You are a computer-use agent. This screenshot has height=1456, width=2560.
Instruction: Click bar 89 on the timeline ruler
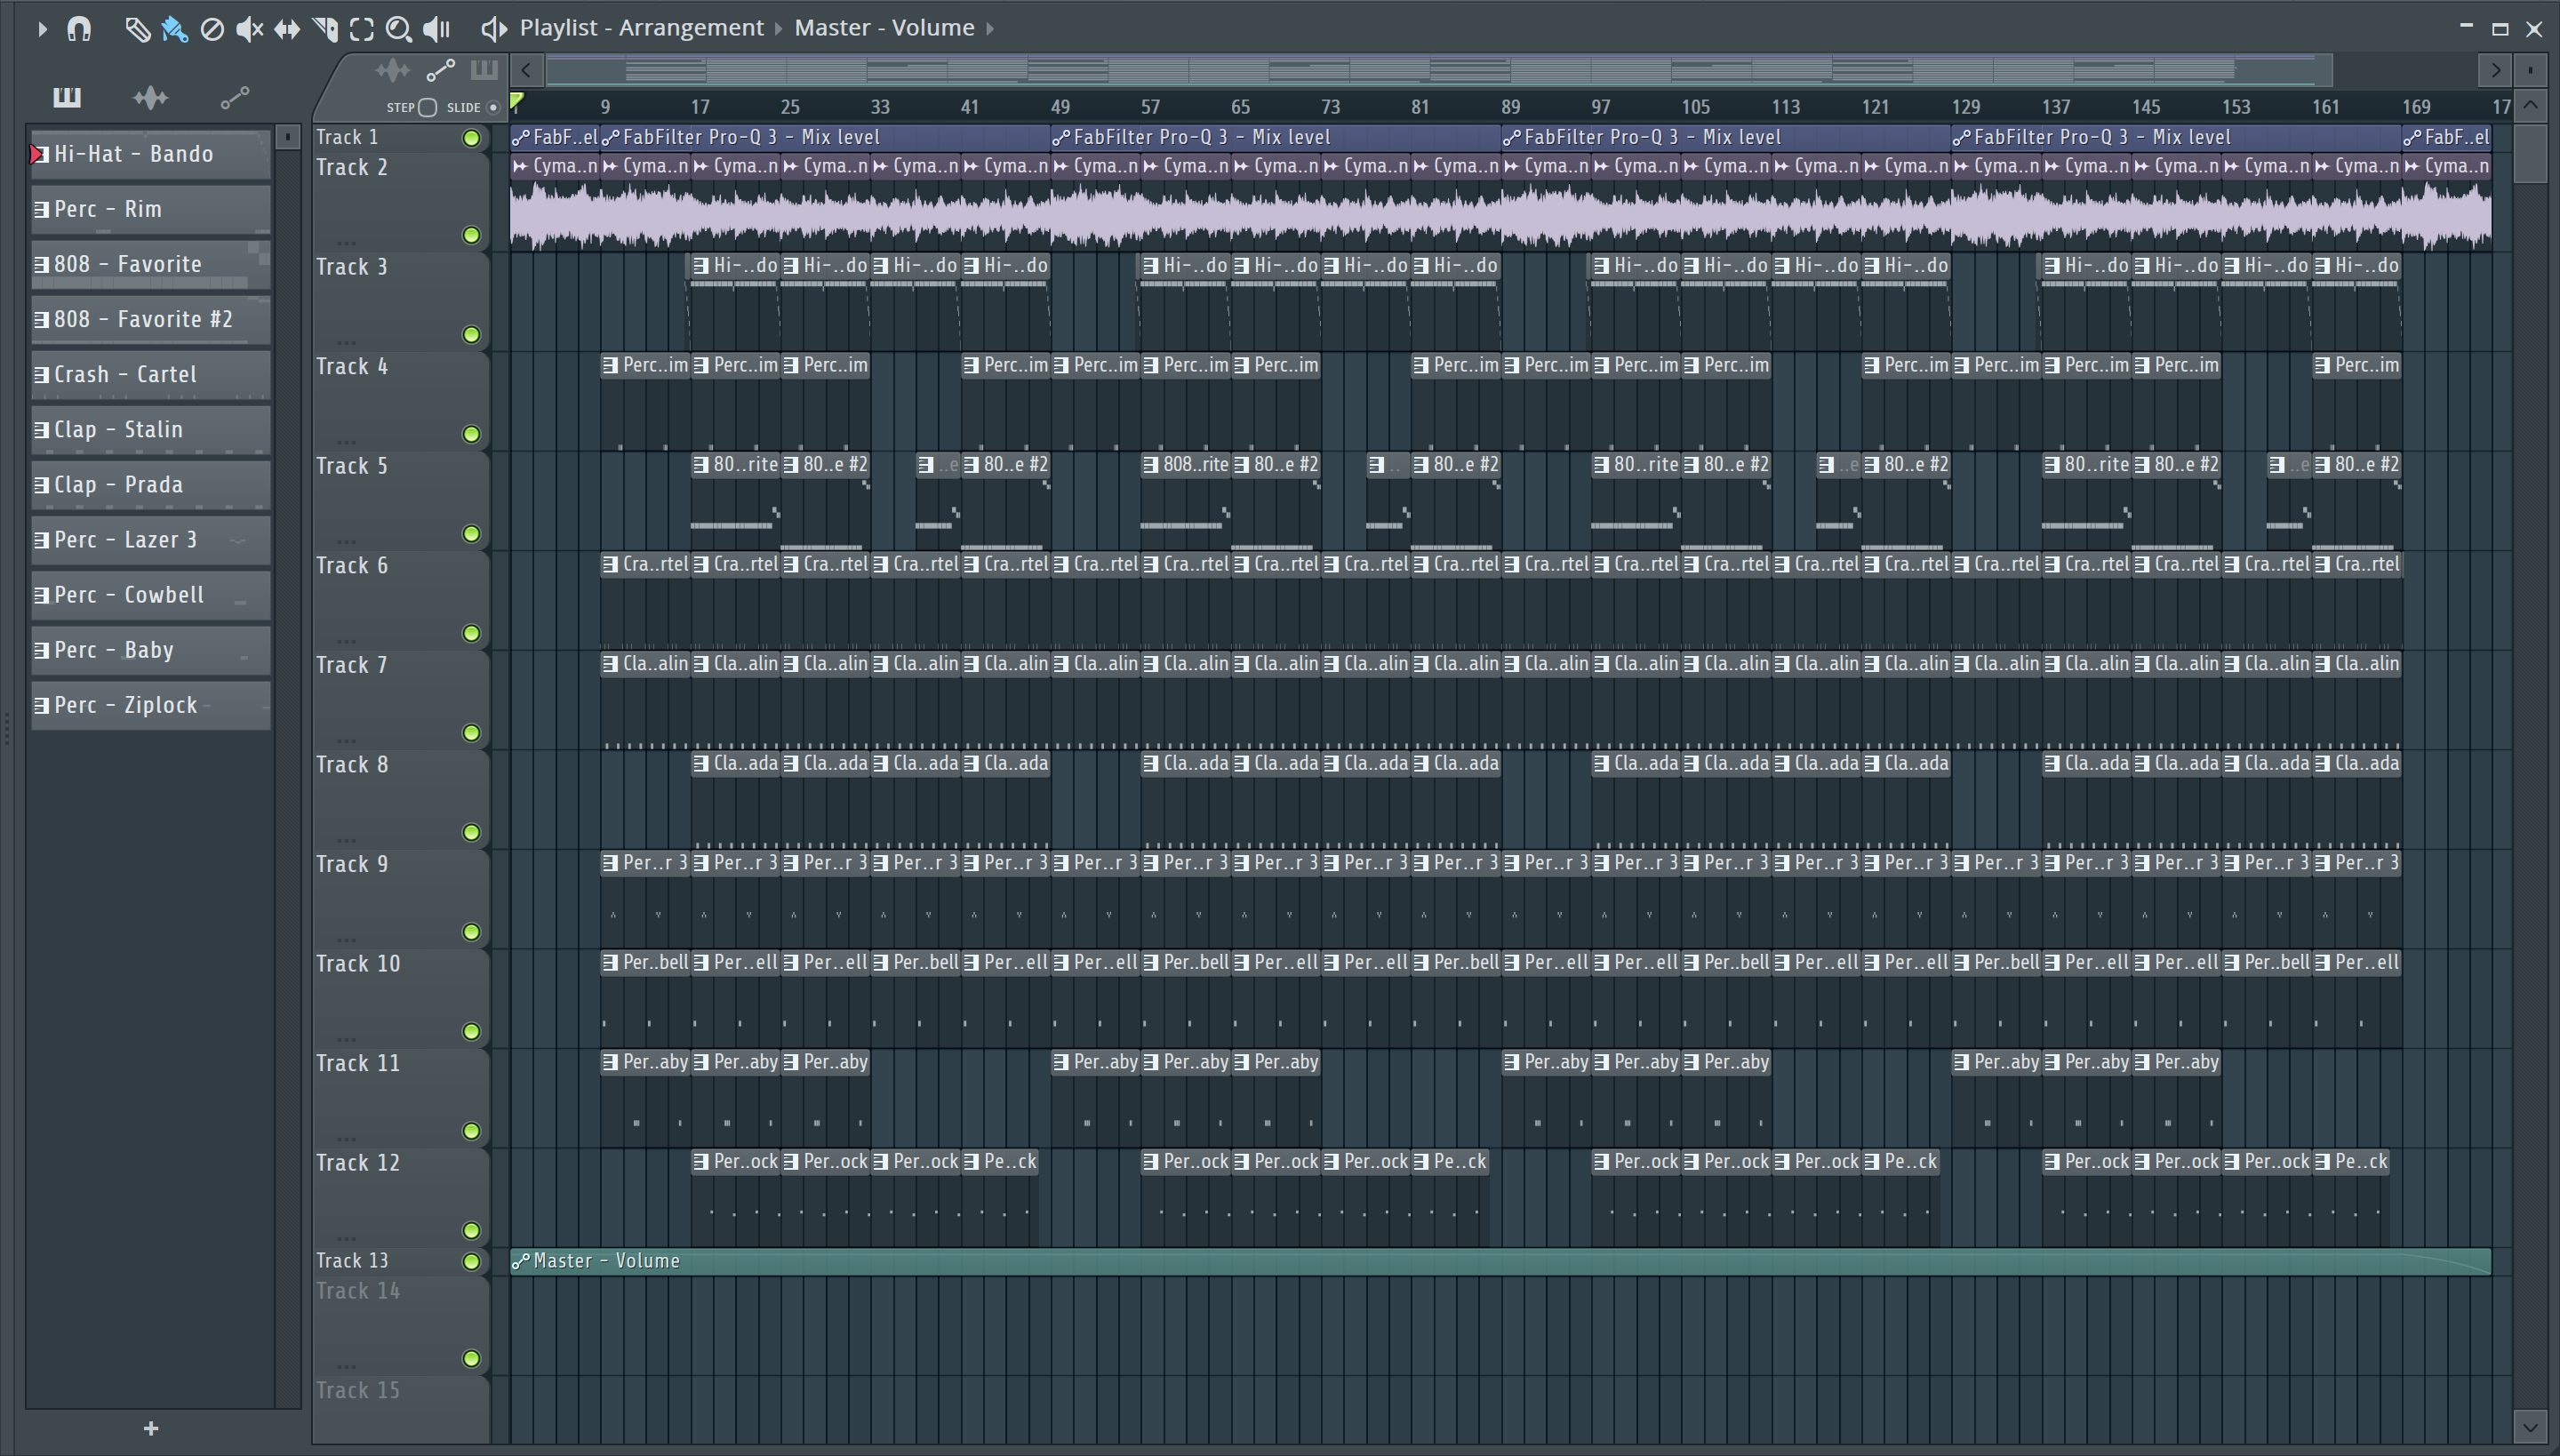1511,107
